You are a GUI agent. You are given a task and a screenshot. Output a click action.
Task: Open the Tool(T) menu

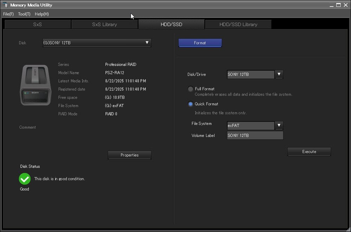tap(24, 14)
